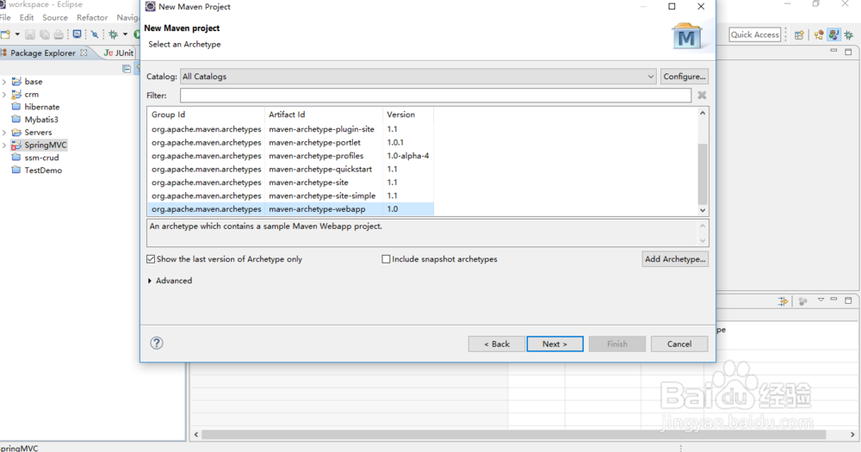Maximize the upper right Eclipse view panel
This screenshot has height=452, width=861.
click(848, 52)
